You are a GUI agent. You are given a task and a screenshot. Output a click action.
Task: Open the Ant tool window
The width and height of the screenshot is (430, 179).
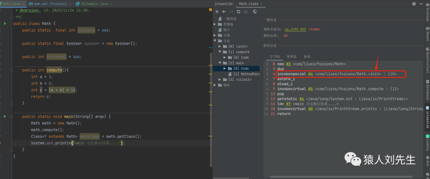pyautogui.click(x=427, y=161)
